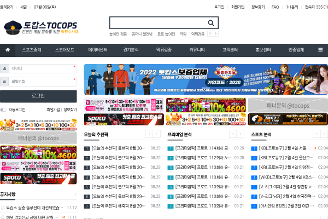The image size is (328, 219).
Task: Open V-리그 남자 2월 4일 한국전력 post
Action: pyautogui.click(x=287, y=197)
